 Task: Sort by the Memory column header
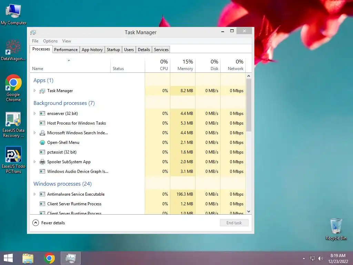coord(183,65)
